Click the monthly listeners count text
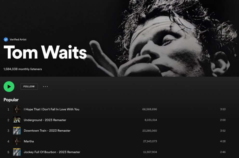Viewport: 239px width, 158px height. [x=23, y=69]
